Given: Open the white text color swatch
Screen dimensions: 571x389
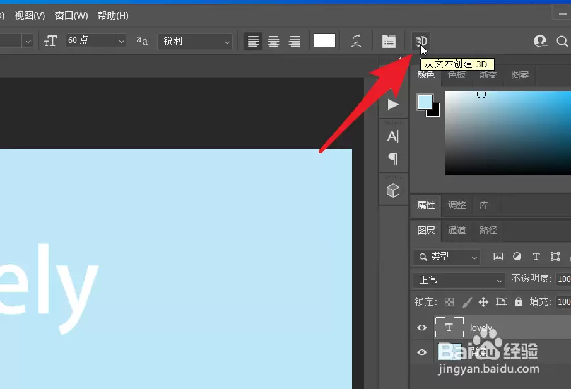Looking at the screenshot, I should [x=324, y=40].
